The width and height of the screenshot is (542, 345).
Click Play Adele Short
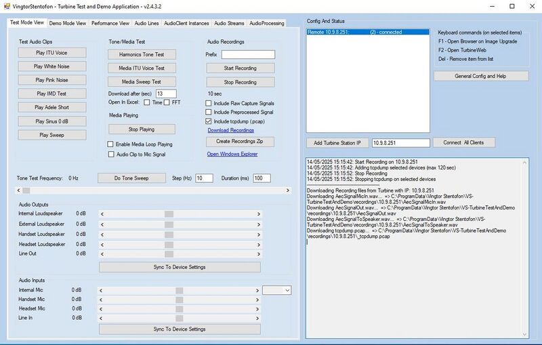point(52,107)
